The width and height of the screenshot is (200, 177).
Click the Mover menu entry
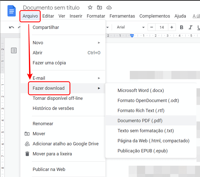(63, 134)
